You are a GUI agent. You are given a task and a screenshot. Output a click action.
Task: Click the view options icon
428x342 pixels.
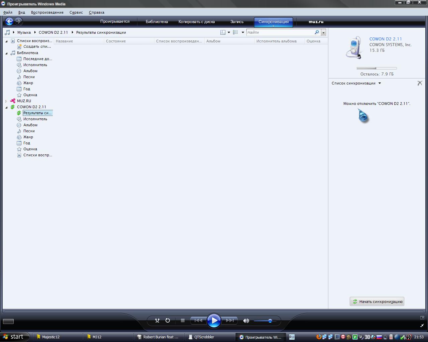(x=235, y=32)
